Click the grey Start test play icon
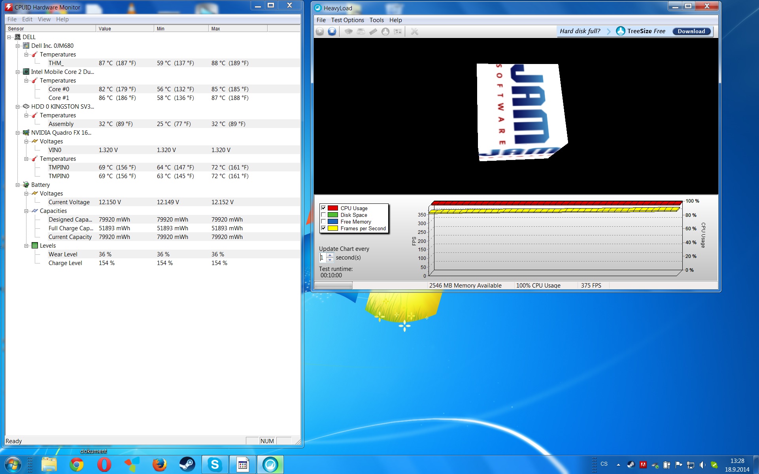This screenshot has height=474, width=759. [x=320, y=32]
